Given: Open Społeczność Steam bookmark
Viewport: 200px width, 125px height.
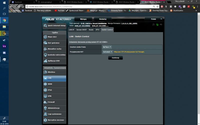Looking at the screenshot, I should click(75, 10).
